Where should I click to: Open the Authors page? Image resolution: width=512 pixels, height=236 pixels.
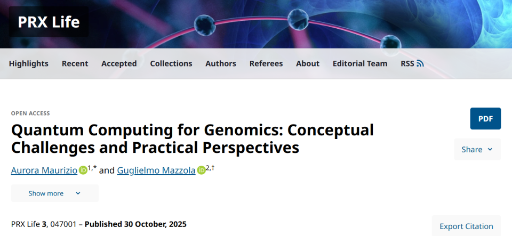221,63
